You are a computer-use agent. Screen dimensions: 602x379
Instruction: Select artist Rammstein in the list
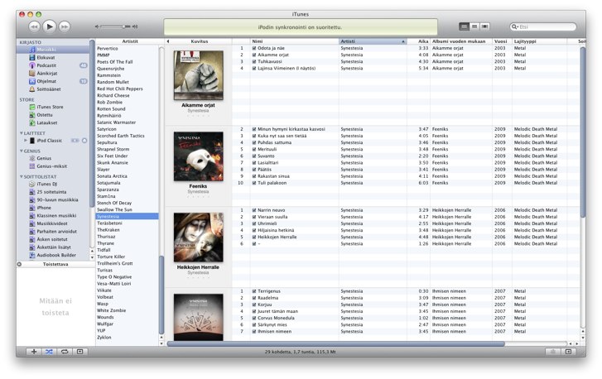coord(109,75)
